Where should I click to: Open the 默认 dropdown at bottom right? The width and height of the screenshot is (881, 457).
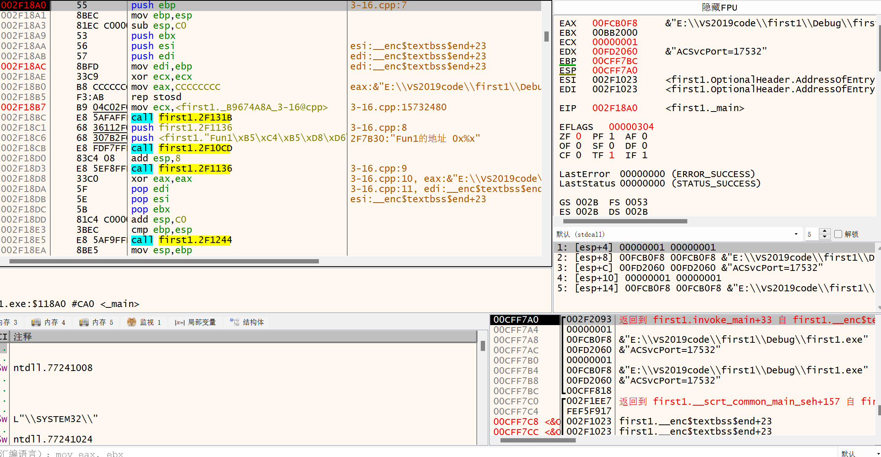tap(859, 453)
